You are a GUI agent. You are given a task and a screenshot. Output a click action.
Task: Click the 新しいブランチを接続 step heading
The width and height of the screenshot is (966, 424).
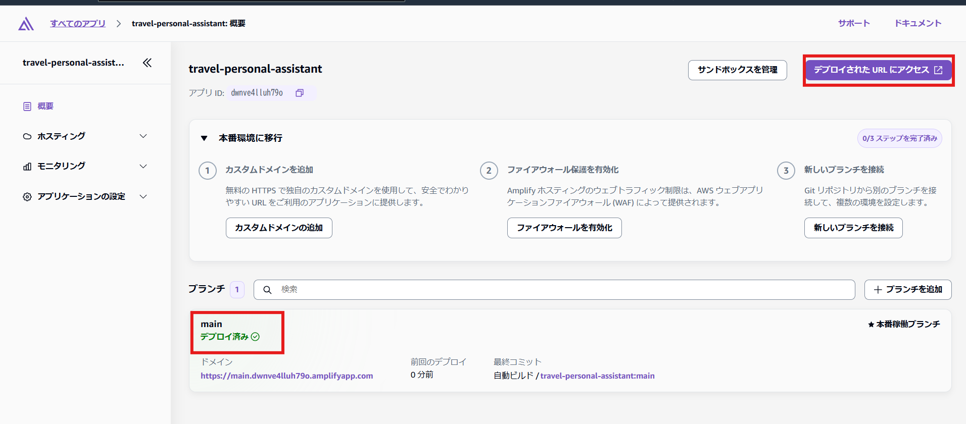coord(844,170)
